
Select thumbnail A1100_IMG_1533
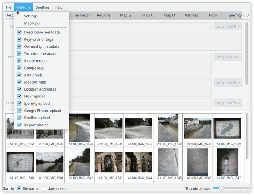click(50, 138)
